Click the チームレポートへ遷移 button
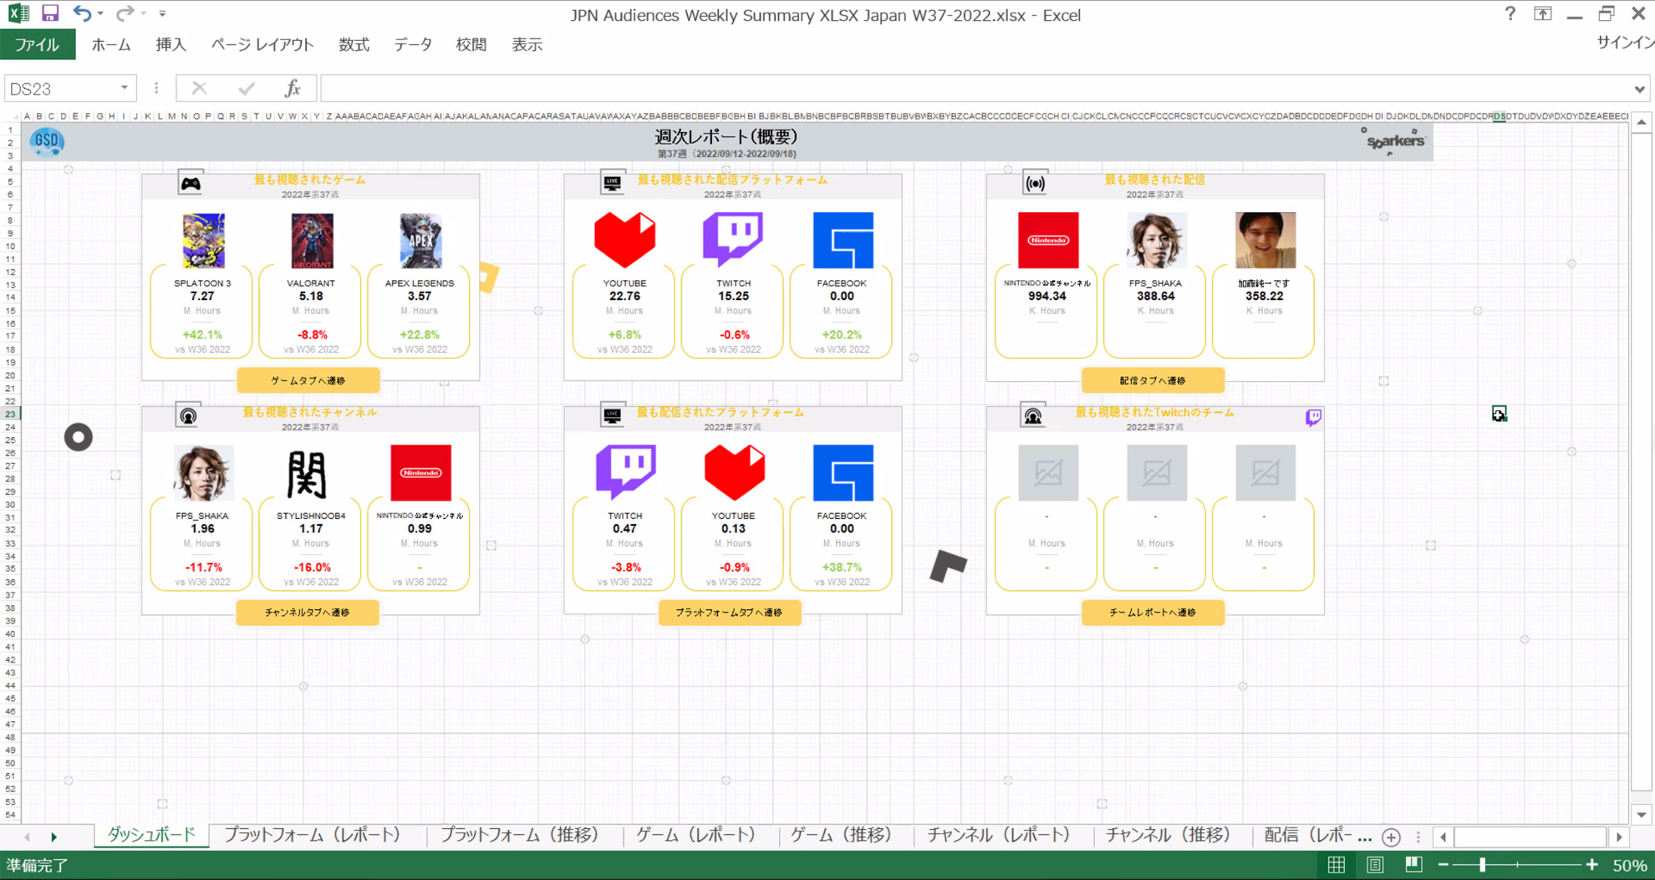 tap(1152, 613)
